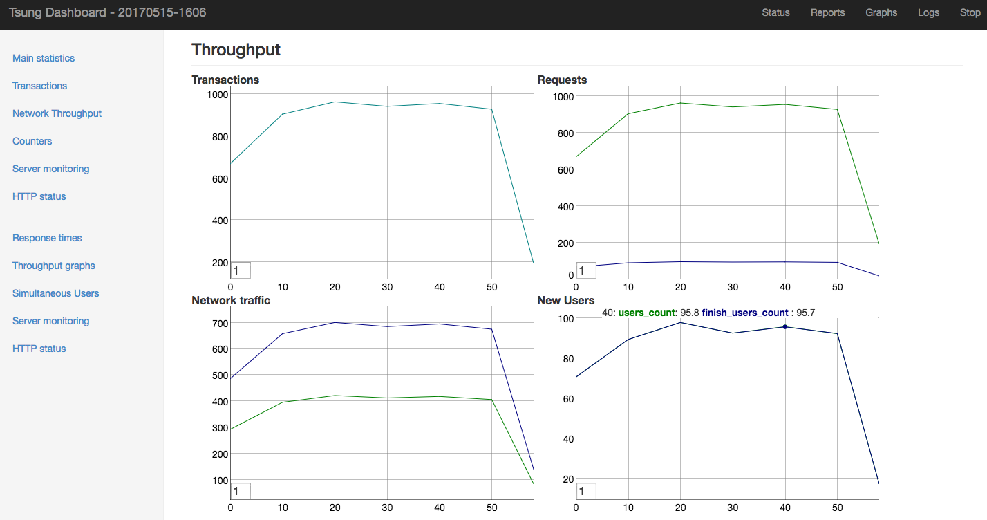Click the users_count legend label above New Users chart
Viewport: 987px width, 520px height.
coord(646,313)
